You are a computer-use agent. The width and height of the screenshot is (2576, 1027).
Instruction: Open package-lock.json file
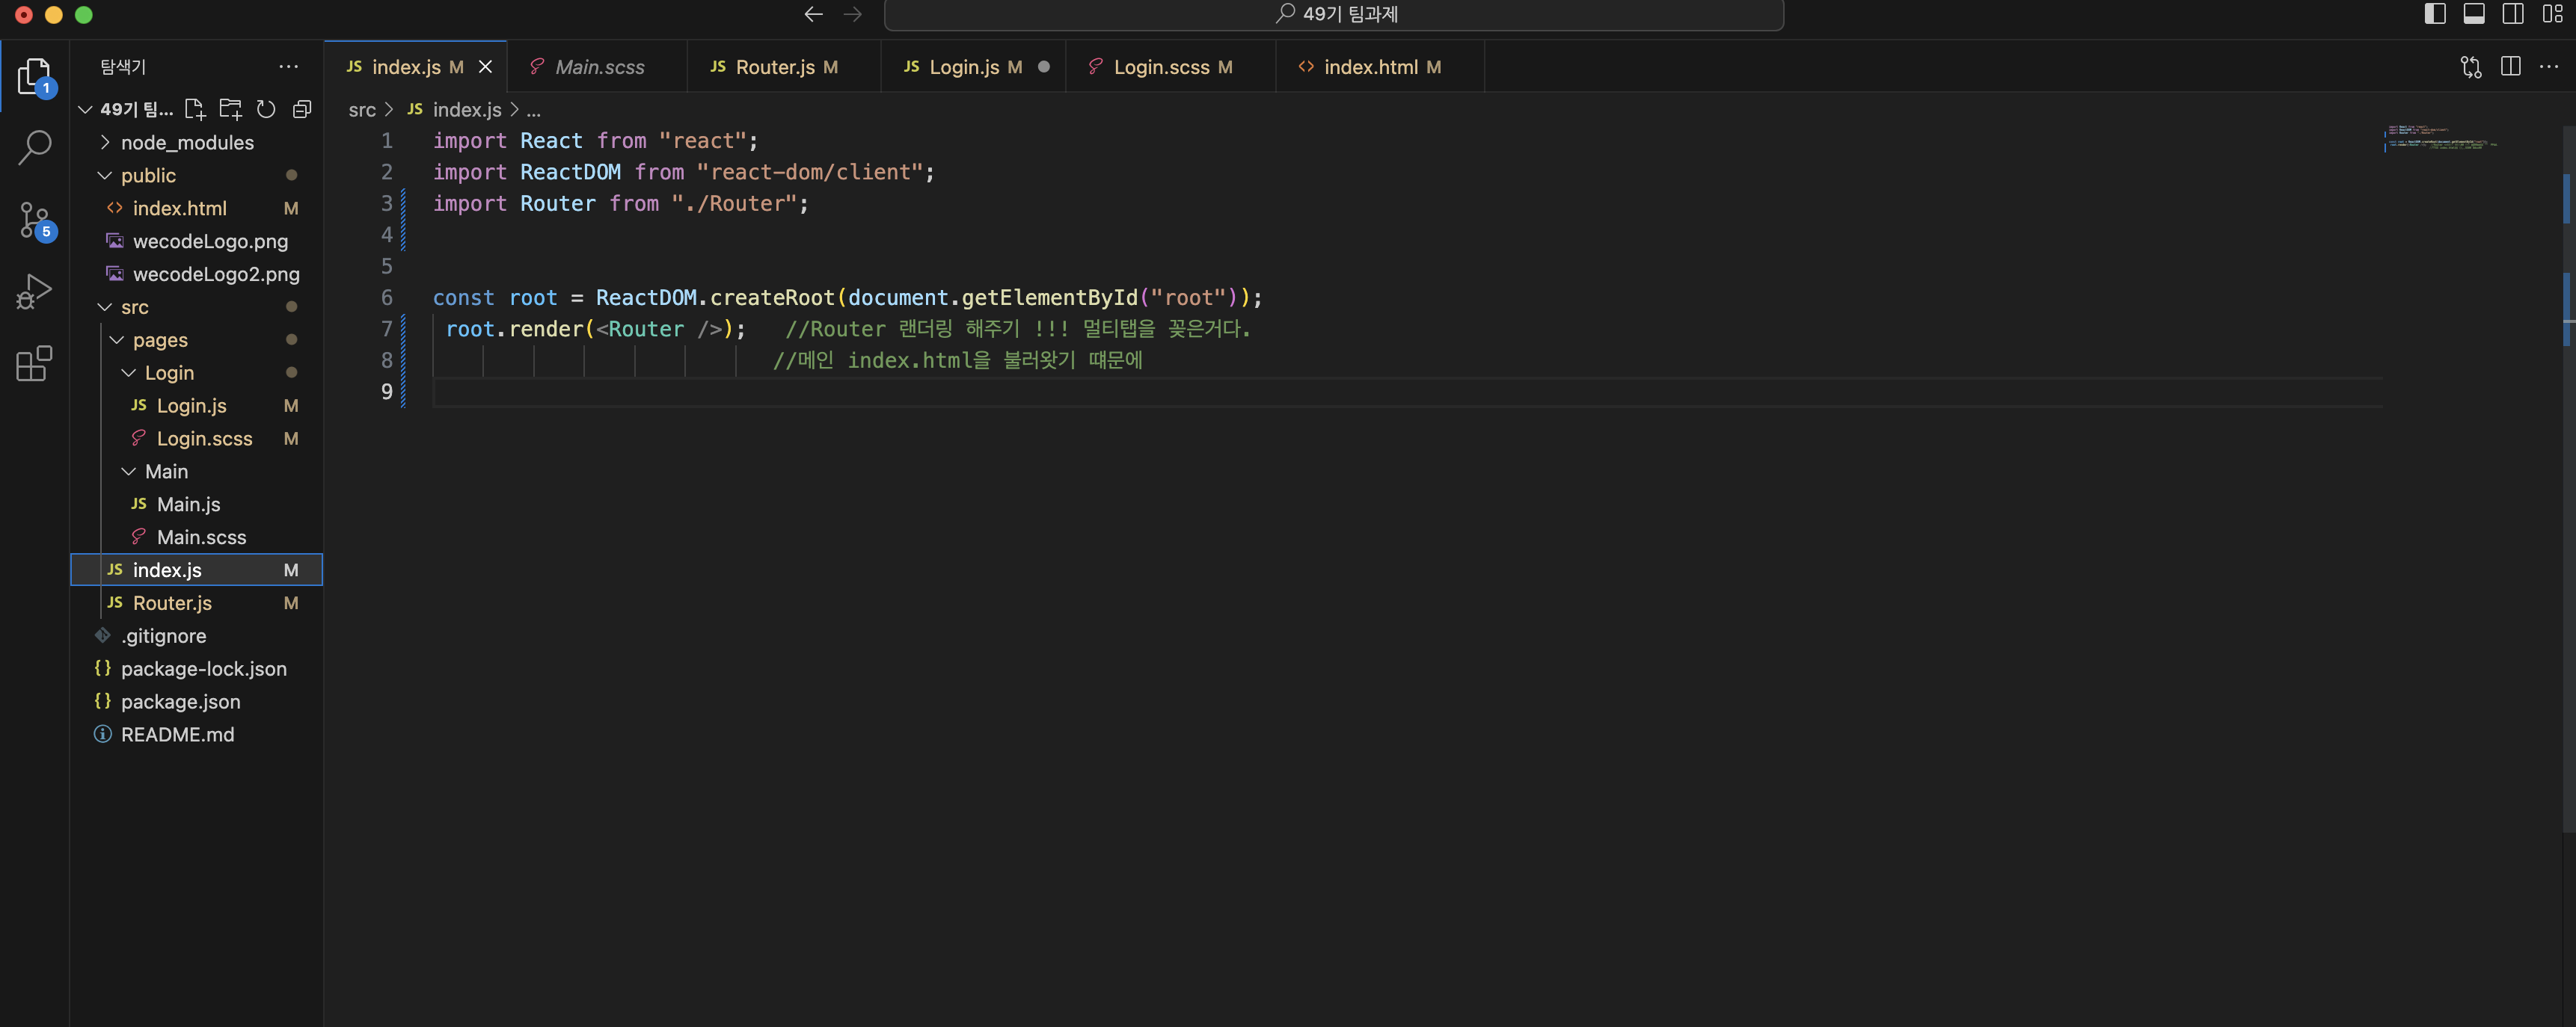tap(196, 670)
